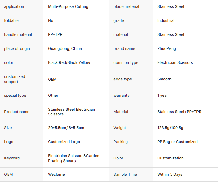
Task: Click the 'foldable' attribute label
Action: click(12, 20)
